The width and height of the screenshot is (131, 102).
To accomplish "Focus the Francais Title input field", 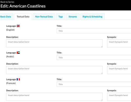I will pos(94,84).
